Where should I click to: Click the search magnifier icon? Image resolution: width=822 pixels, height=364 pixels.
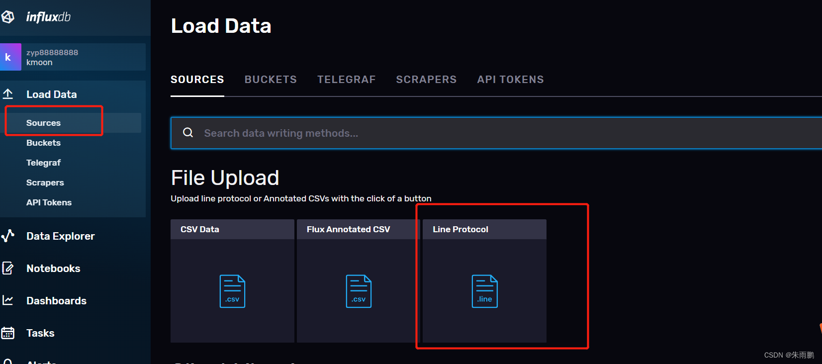[x=188, y=132]
